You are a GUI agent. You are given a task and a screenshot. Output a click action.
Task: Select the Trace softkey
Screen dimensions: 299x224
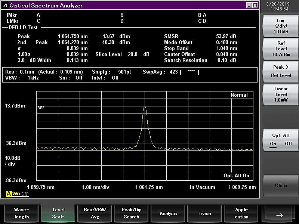[205, 213]
